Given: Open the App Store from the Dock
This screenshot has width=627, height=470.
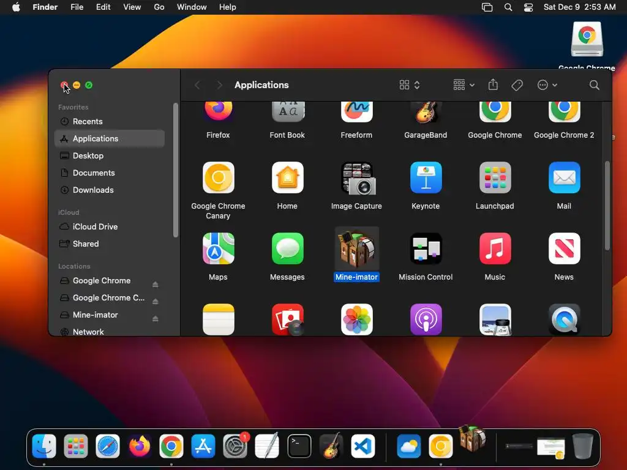Looking at the screenshot, I should click(203, 446).
